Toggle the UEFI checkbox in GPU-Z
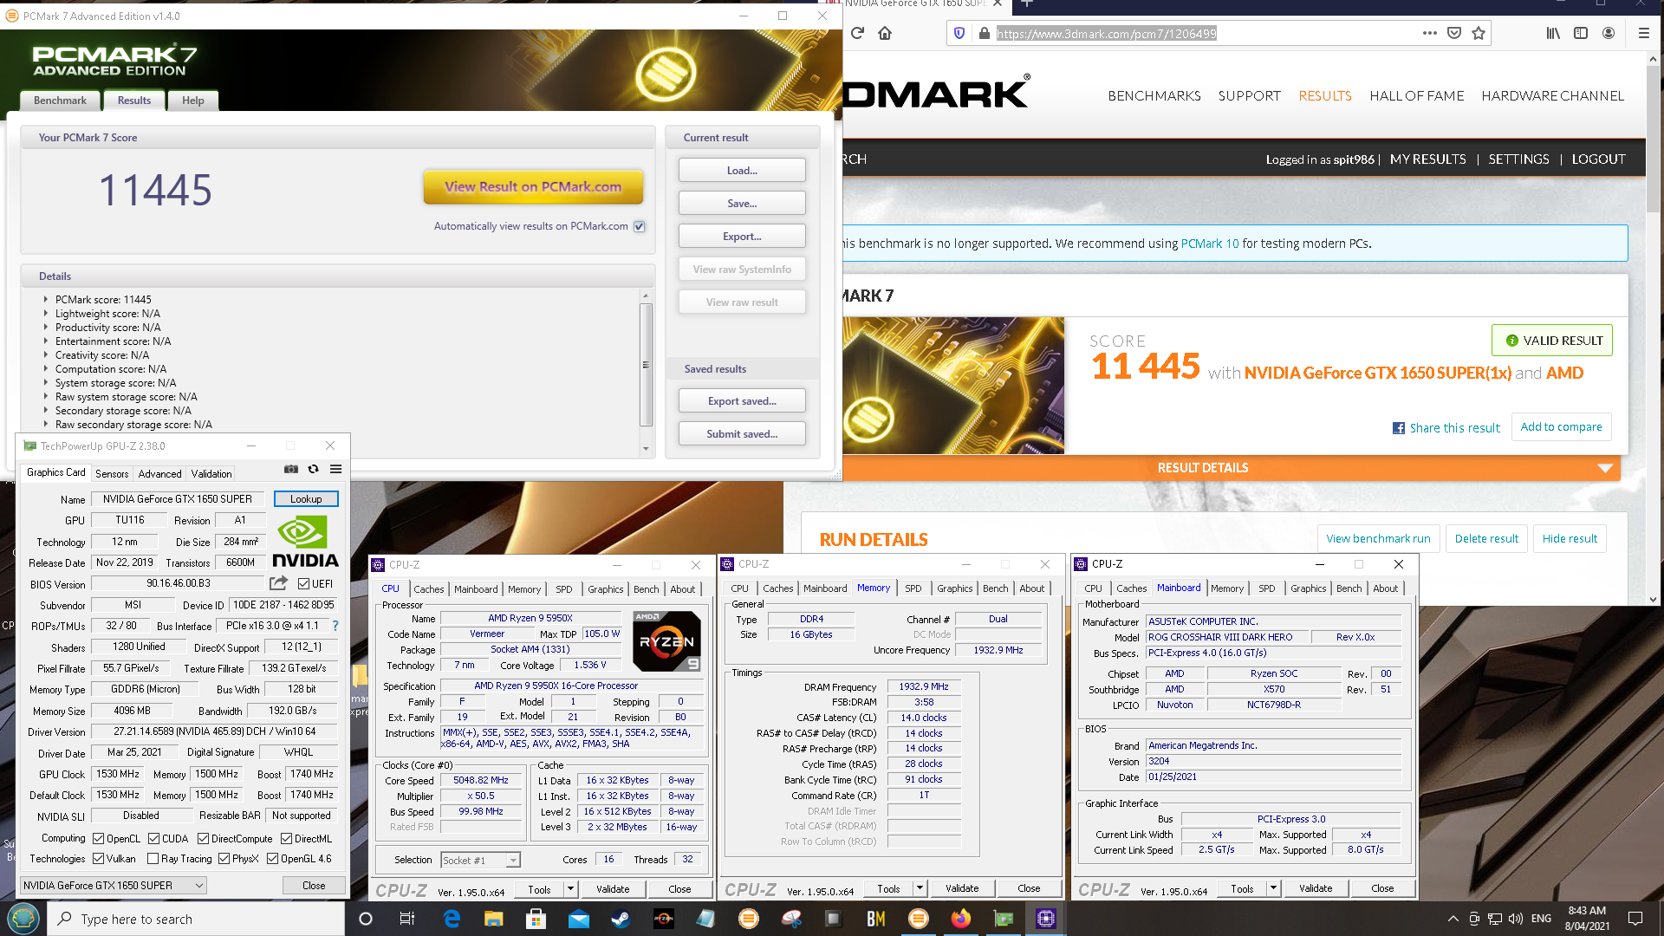The height and width of the screenshot is (936, 1664). (x=304, y=583)
